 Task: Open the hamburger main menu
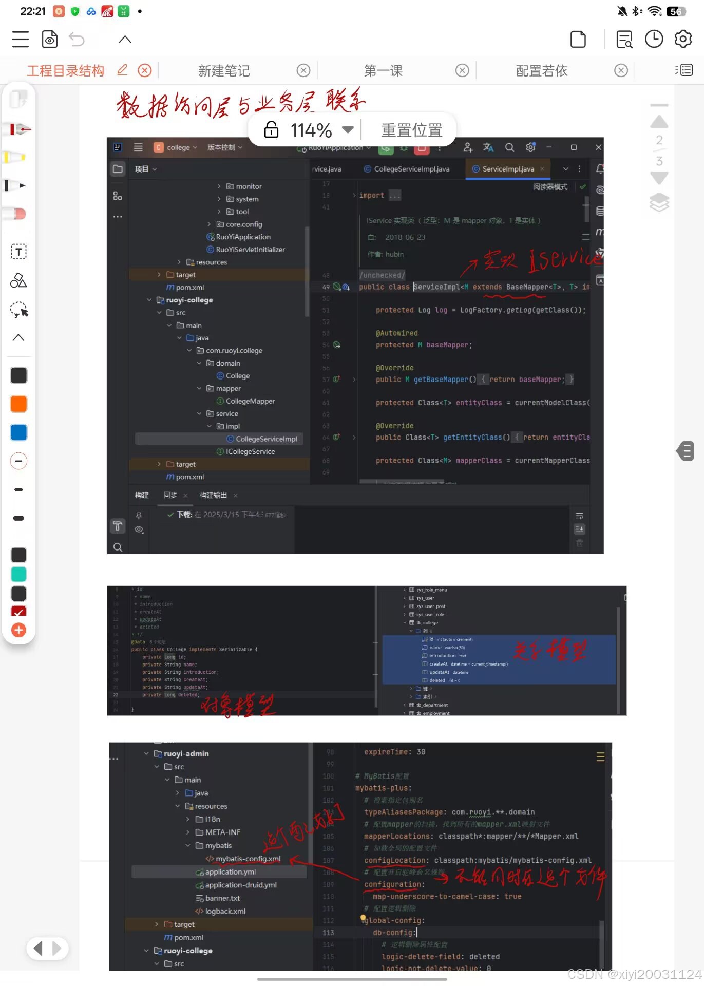(x=21, y=40)
